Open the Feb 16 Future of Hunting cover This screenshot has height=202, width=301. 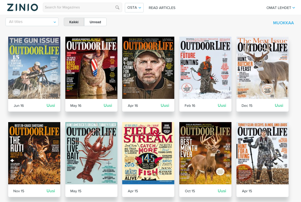(x=206, y=68)
